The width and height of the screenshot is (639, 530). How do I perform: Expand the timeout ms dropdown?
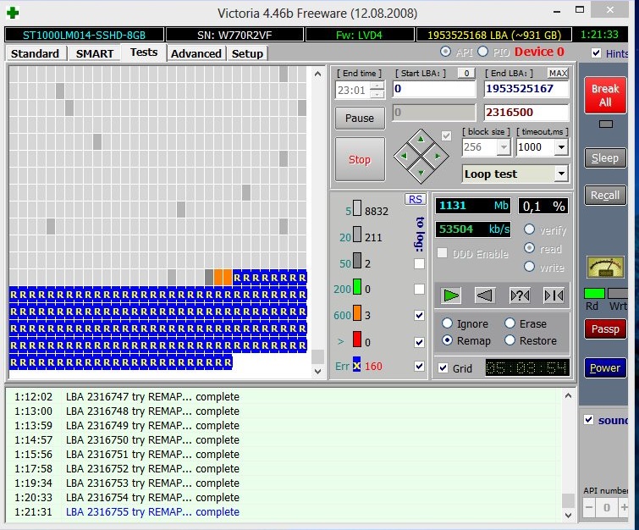point(560,146)
